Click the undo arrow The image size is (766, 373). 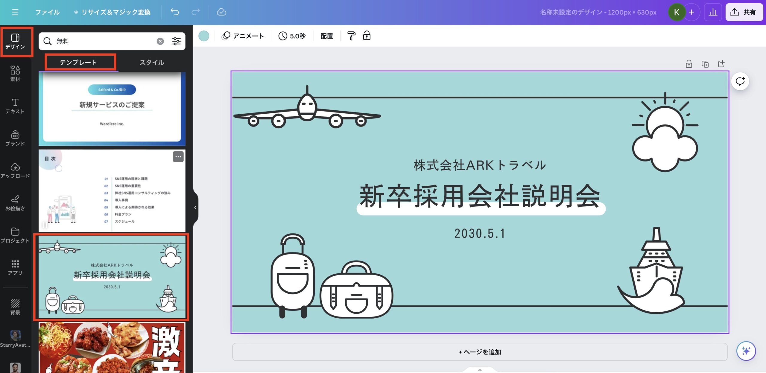coord(175,12)
